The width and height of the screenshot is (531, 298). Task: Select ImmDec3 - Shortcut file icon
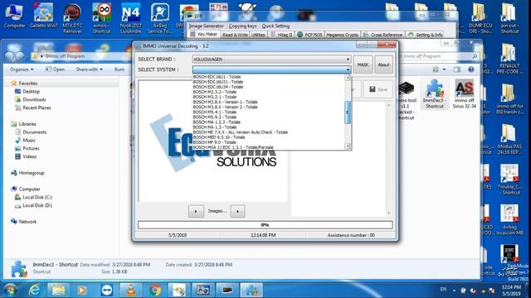(x=435, y=94)
